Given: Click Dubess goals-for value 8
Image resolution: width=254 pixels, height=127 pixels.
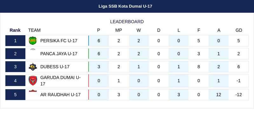Looking at the screenshot, I should coord(199,67).
